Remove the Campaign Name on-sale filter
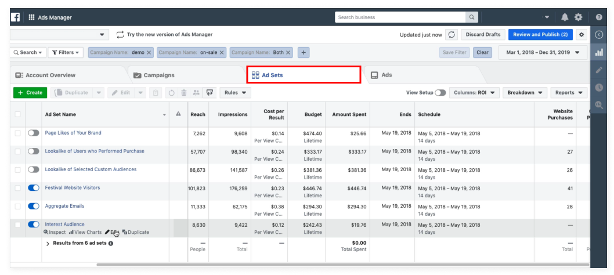Viewport: 614px width, 275px height. click(x=222, y=52)
